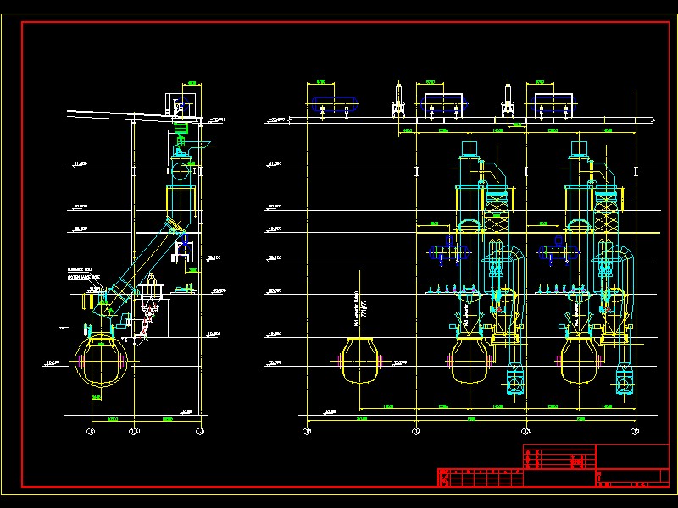Click the cross-braced tower section of middle unit
This screenshot has width=678, height=508.
pos(497,215)
